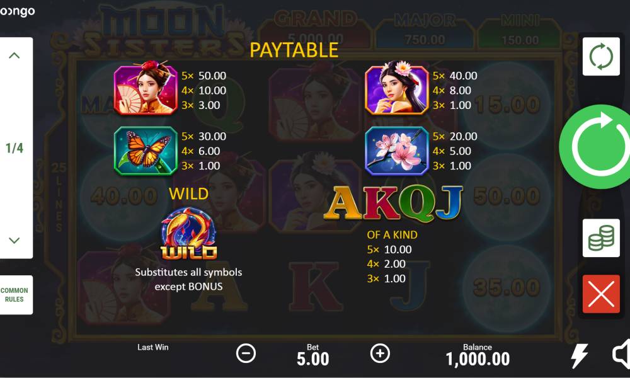
Task: Go to next paytable page chevron
Action: pyautogui.click(x=14, y=240)
